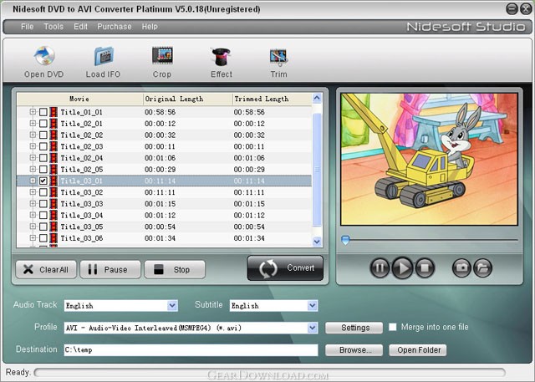Click the movie list scroll down arrow

(x=317, y=242)
